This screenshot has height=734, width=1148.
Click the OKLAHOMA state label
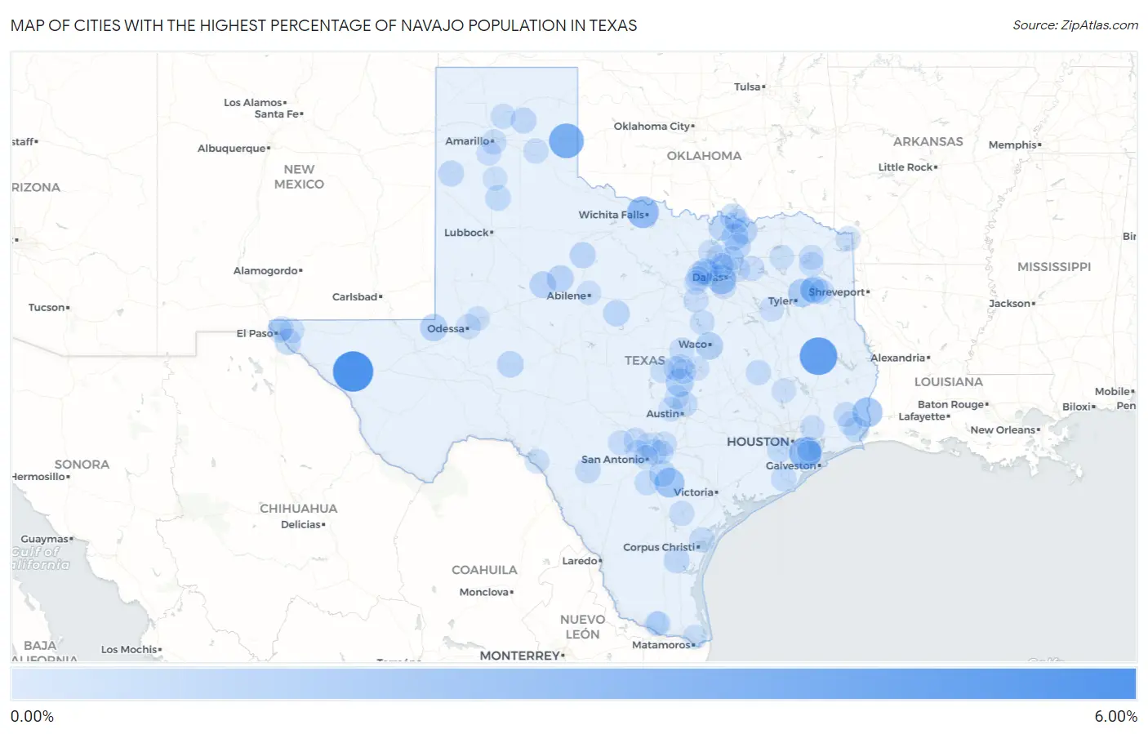tap(704, 156)
